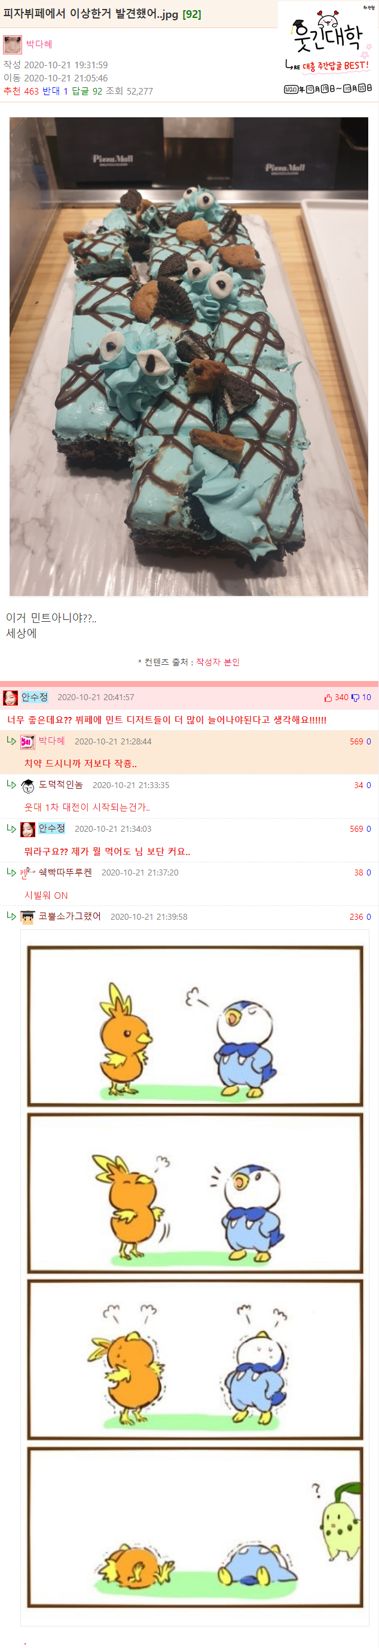Image resolution: width=379 pixels, height=1648 pixels.
Task: Open the 작성자 본인 source link
Action: click(218, 662)
